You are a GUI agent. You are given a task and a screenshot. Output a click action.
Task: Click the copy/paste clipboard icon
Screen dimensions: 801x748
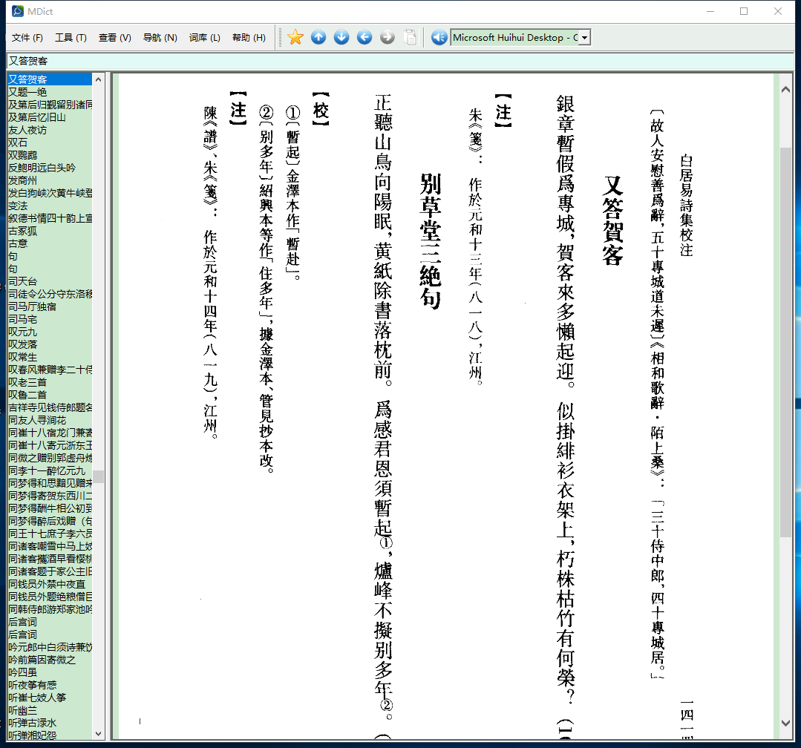[410, 37]
